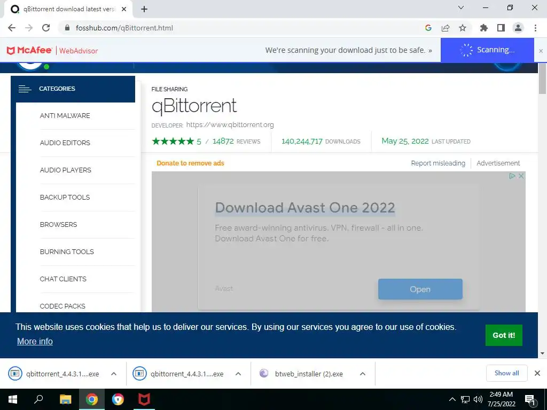Open the Backup Tools category

65,198
